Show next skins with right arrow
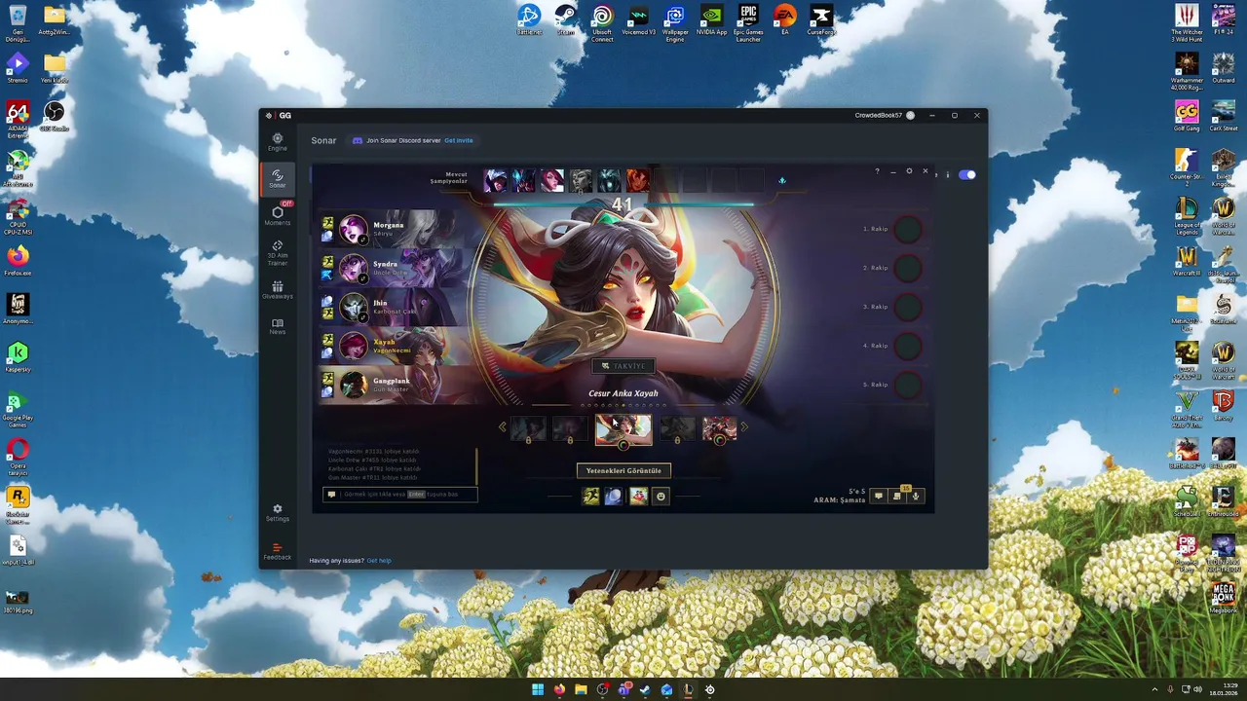Image resolution: width=1247 pixels, height=701 pixels. point(744,426)
